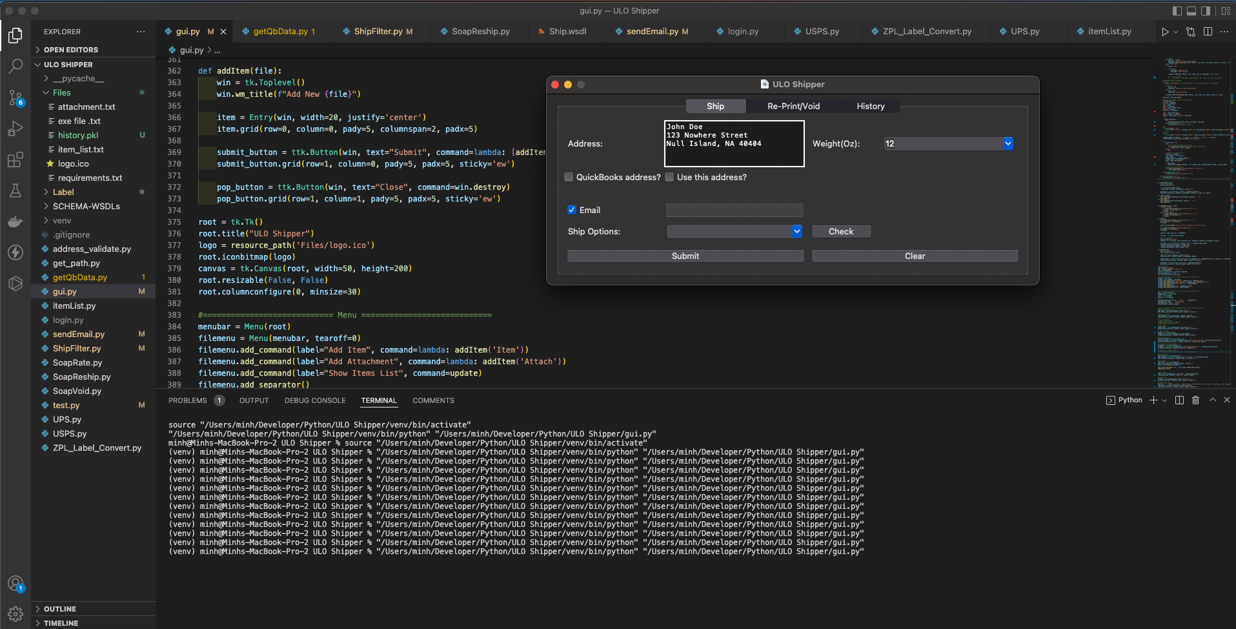The image size is (1236, 629).
Task: Split the editor to the right
Action: pos(1208,32)
